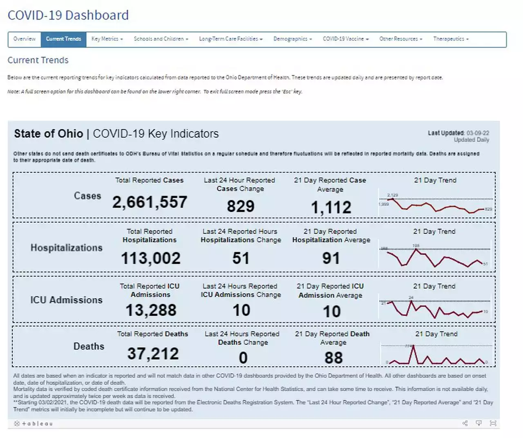Open Long-Term Care Facilities dropdown
Viewport: 523px width, 438px height.
click(x=231, y=39)
